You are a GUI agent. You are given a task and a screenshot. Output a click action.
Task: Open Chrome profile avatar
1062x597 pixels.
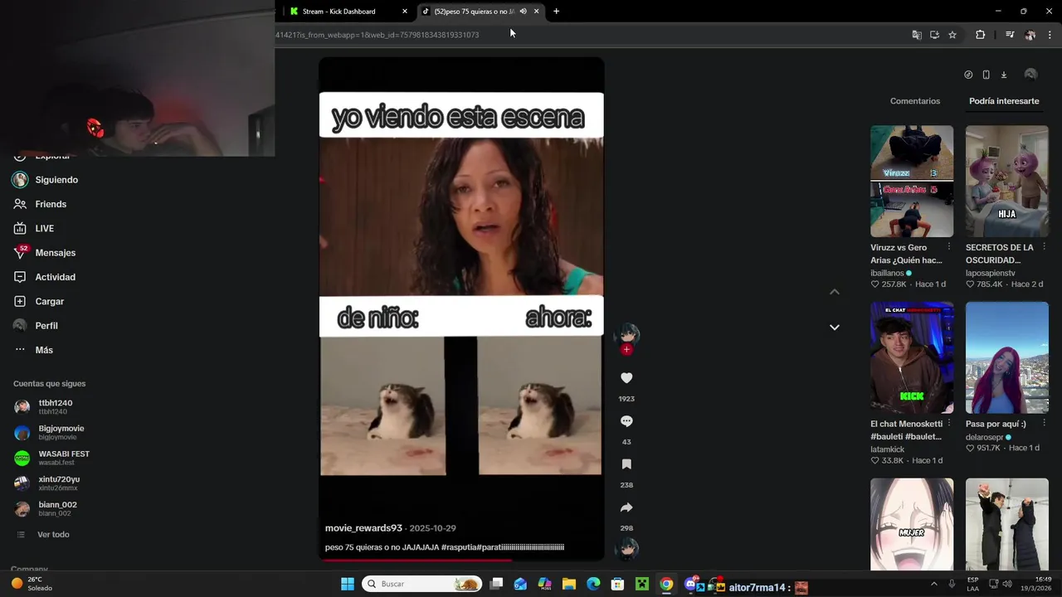(x=1030, y=35)
